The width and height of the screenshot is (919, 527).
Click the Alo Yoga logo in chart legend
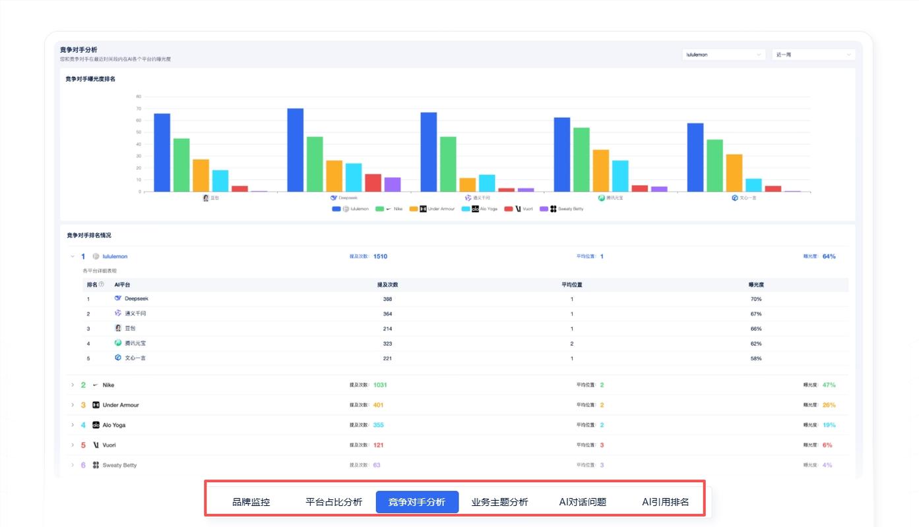475,209
